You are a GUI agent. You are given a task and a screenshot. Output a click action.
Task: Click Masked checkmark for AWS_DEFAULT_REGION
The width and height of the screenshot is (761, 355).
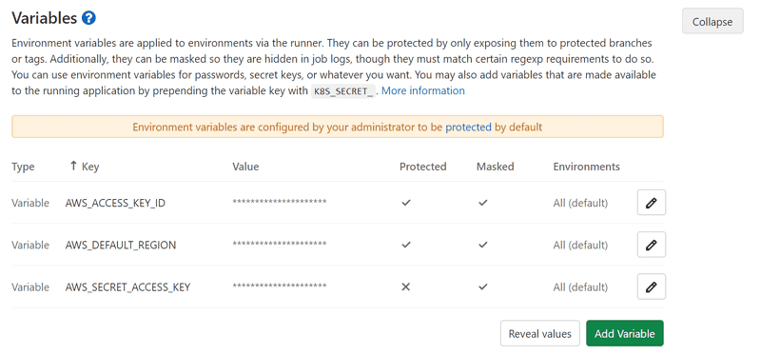point(482,245)
